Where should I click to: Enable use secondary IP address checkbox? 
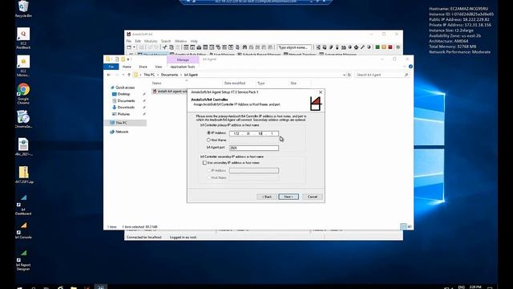click(x=204, y=162)
